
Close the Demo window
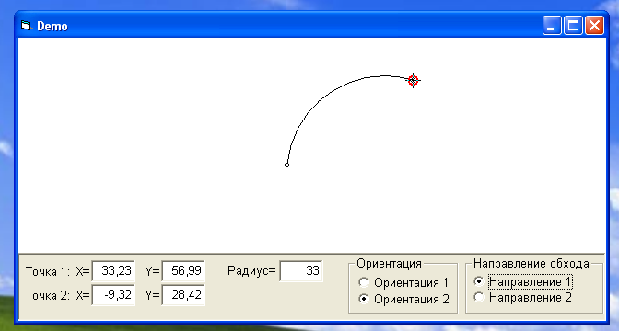pos(594,26)
